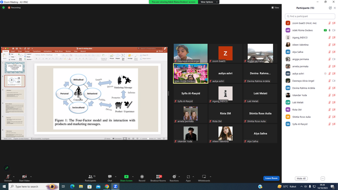This screenshot has width=338, height=190.
Task: Open Slide Show tab in shared PowerPoint
Action: [59, 51]
